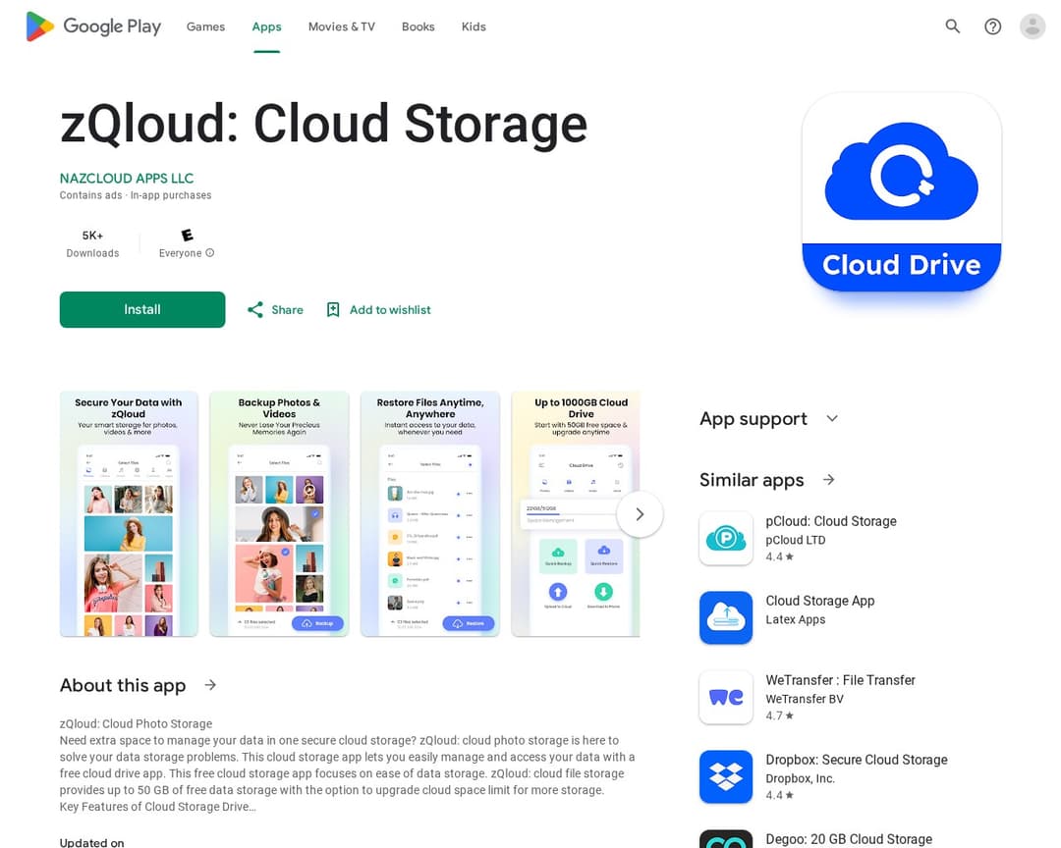Image resolution: width=1061 pixels, height=848 pixels.
Task: Click the WeTransfer BV developer name
Action: [805, 699]
